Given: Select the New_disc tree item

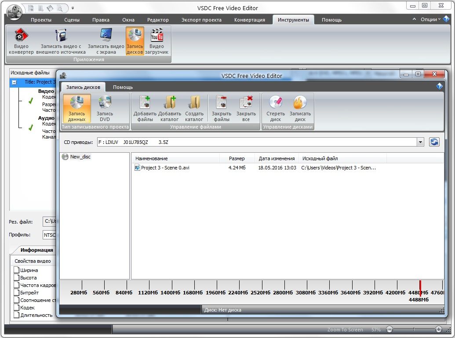Looking at the screenshot, I should [x=80, y=157].
